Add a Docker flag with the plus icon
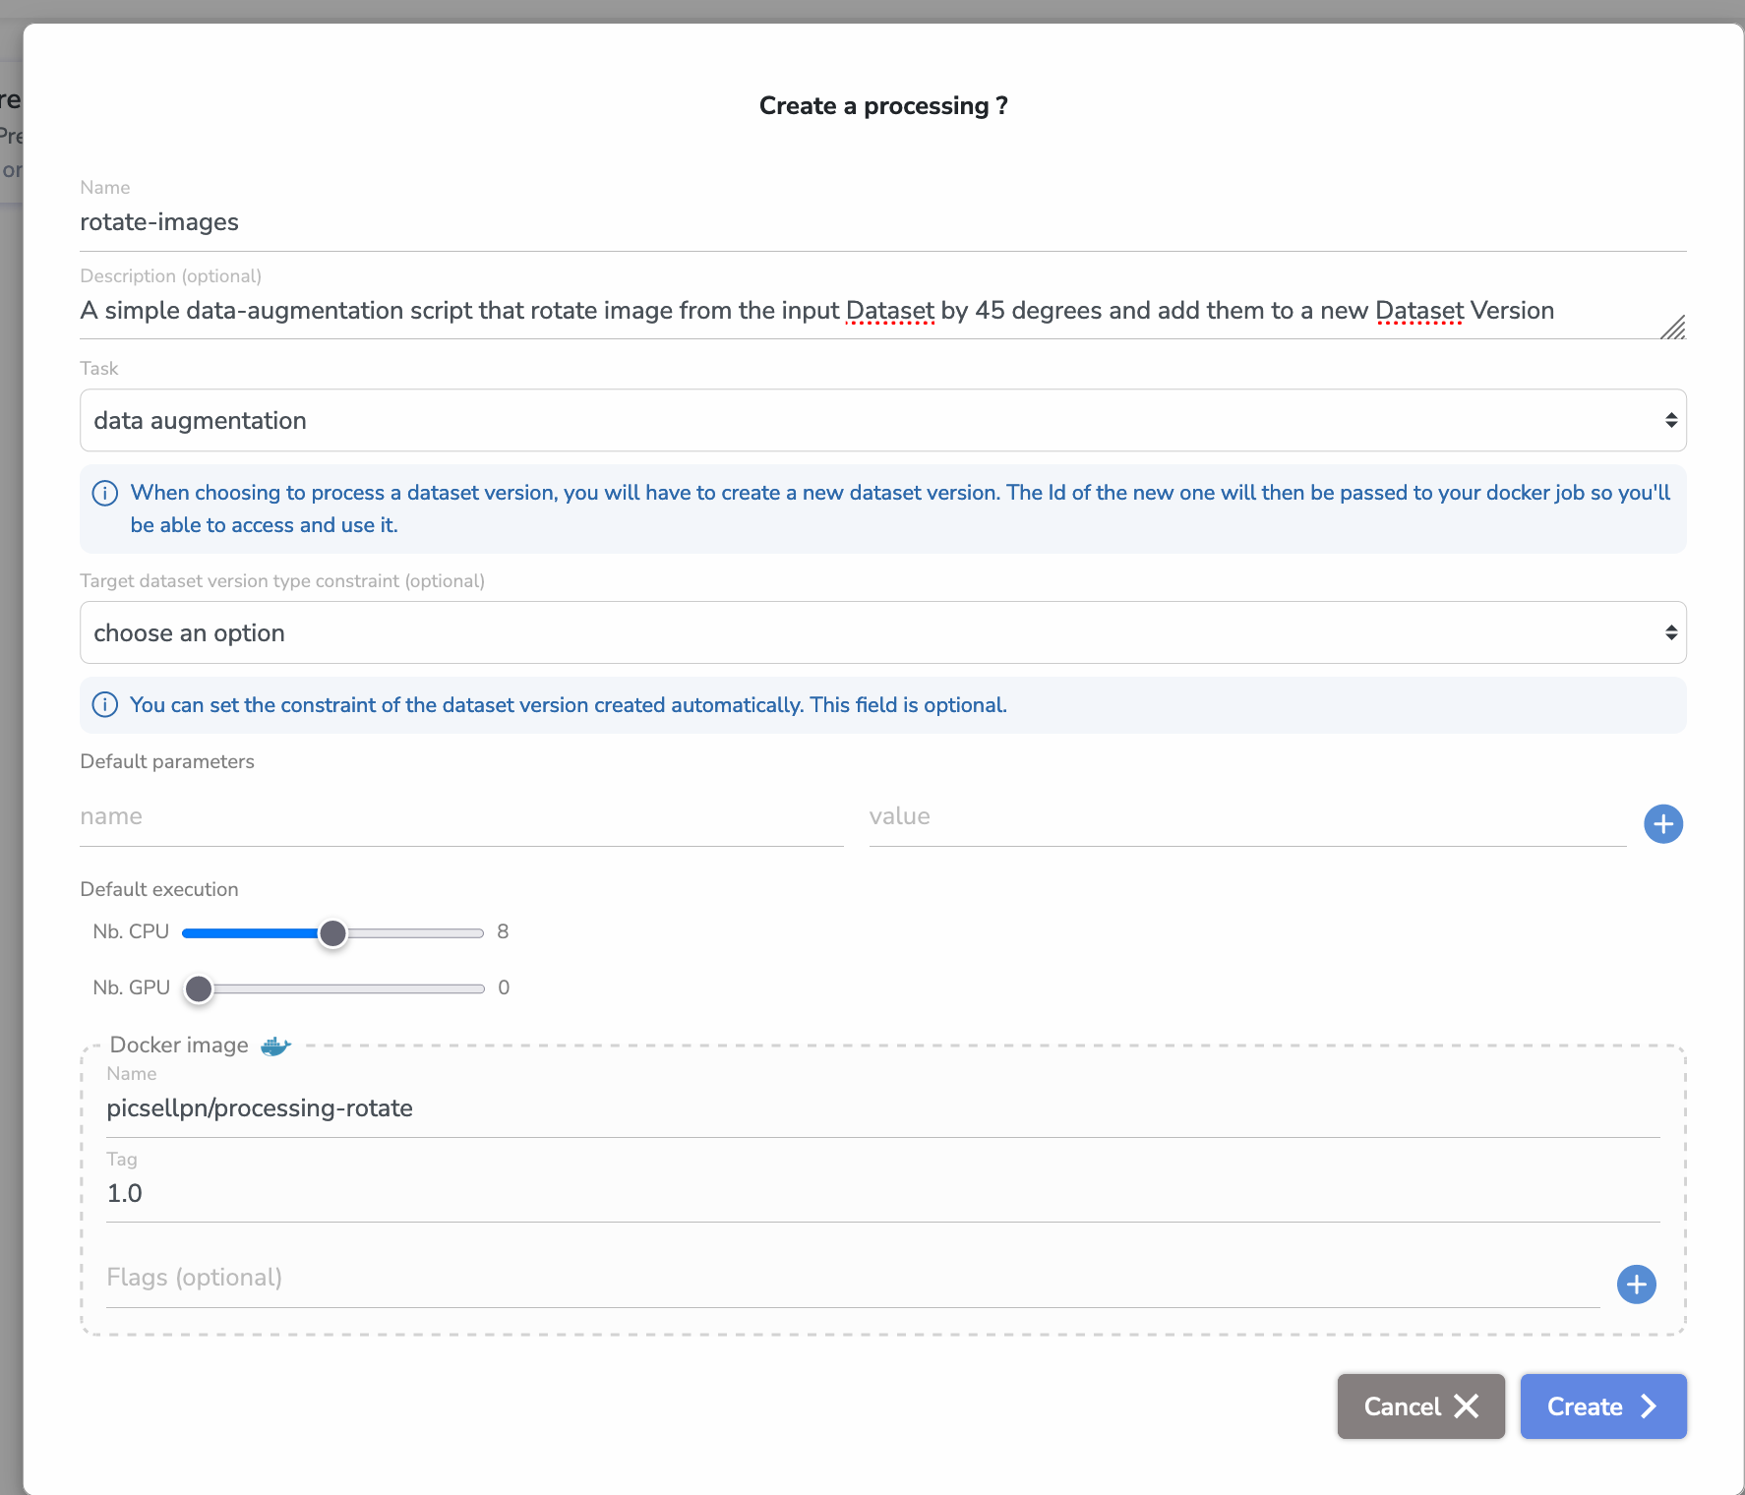This screenshot has height=1495, width=1745. (1637, 1285)
